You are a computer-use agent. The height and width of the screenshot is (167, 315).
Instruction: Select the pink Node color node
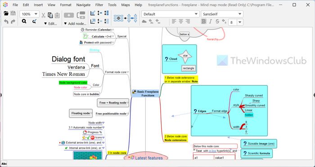81,88
